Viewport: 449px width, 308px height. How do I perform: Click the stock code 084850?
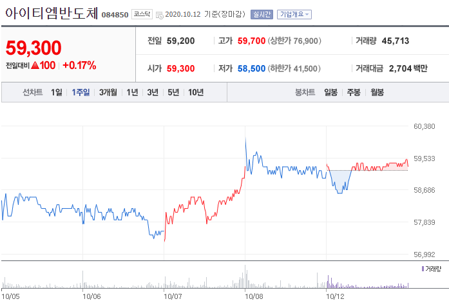click(x=115, y=15)
